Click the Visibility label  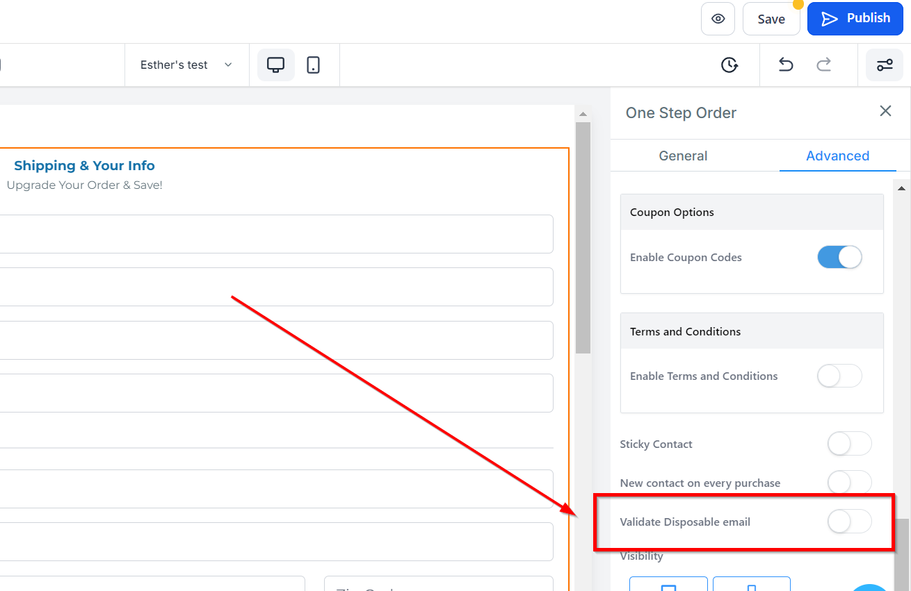pyautogui.click(x=641, y=556)
